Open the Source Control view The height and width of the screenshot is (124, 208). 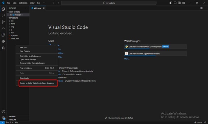(3, 22)
